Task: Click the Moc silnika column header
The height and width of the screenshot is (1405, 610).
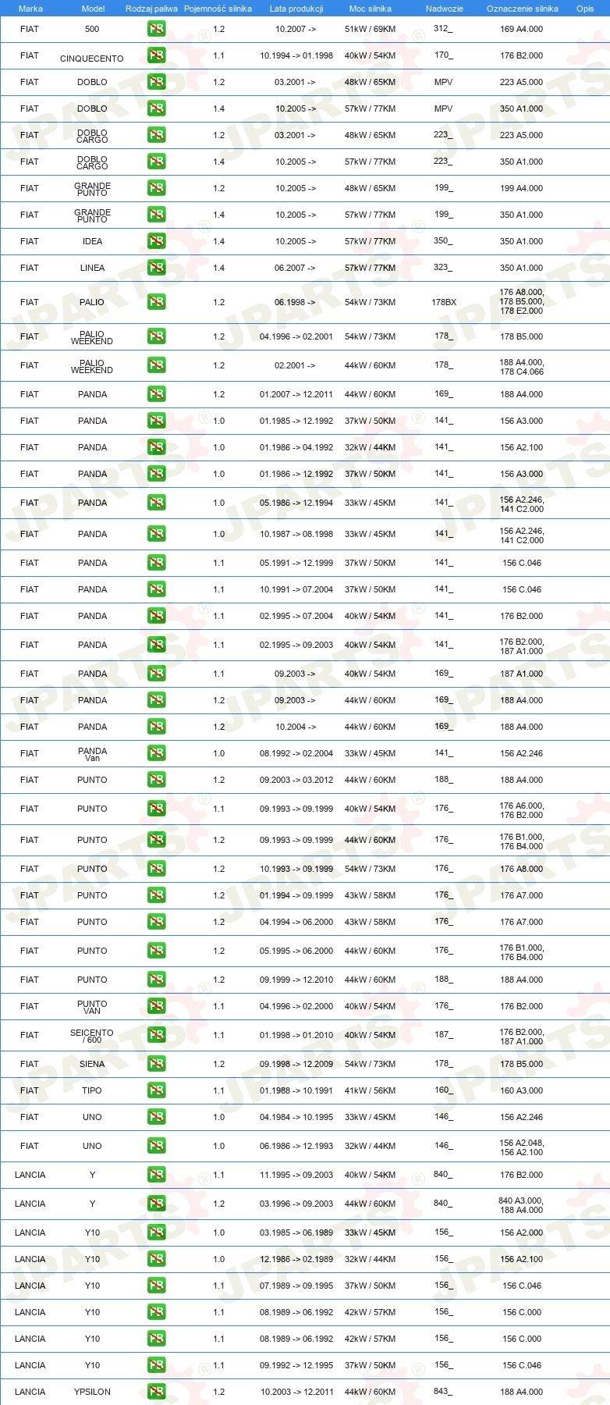Action: point(371,9)
